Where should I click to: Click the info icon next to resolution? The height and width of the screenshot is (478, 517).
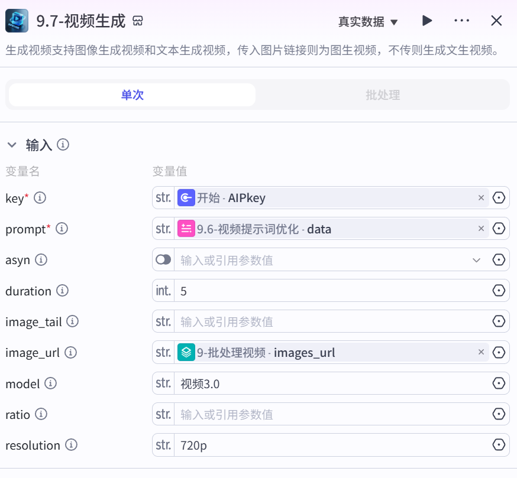point(71,445)
